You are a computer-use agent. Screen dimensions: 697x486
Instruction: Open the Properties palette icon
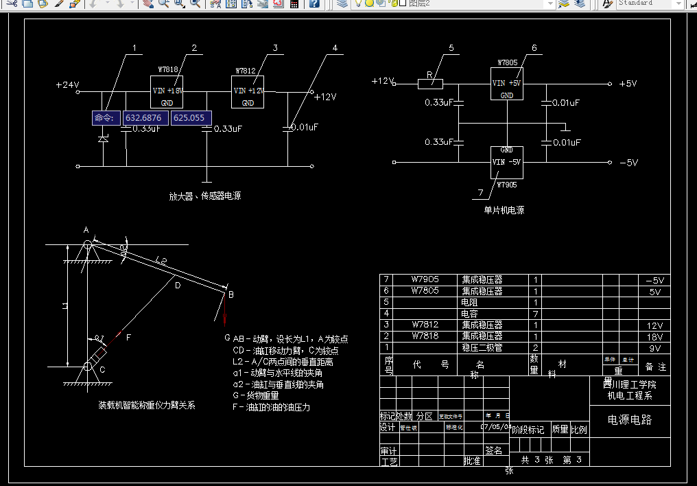[x=215, y=3]
